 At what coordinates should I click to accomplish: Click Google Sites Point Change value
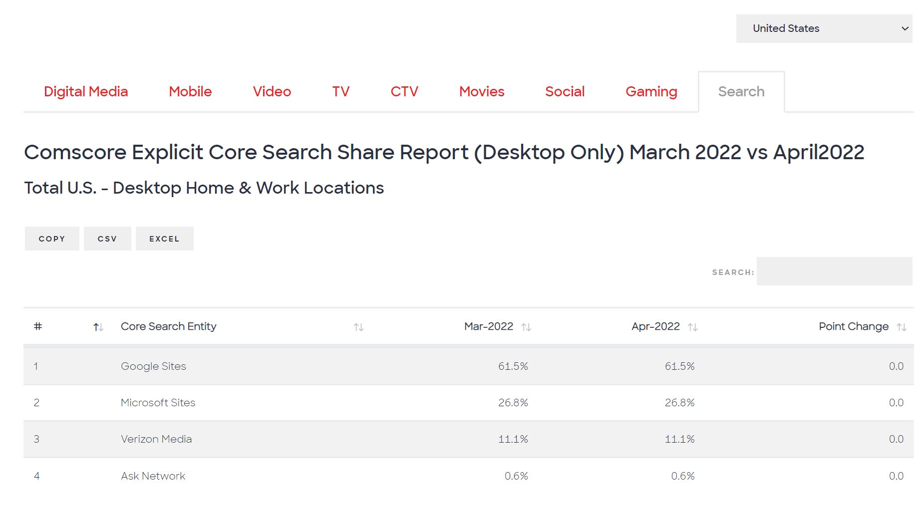(897, 366)
